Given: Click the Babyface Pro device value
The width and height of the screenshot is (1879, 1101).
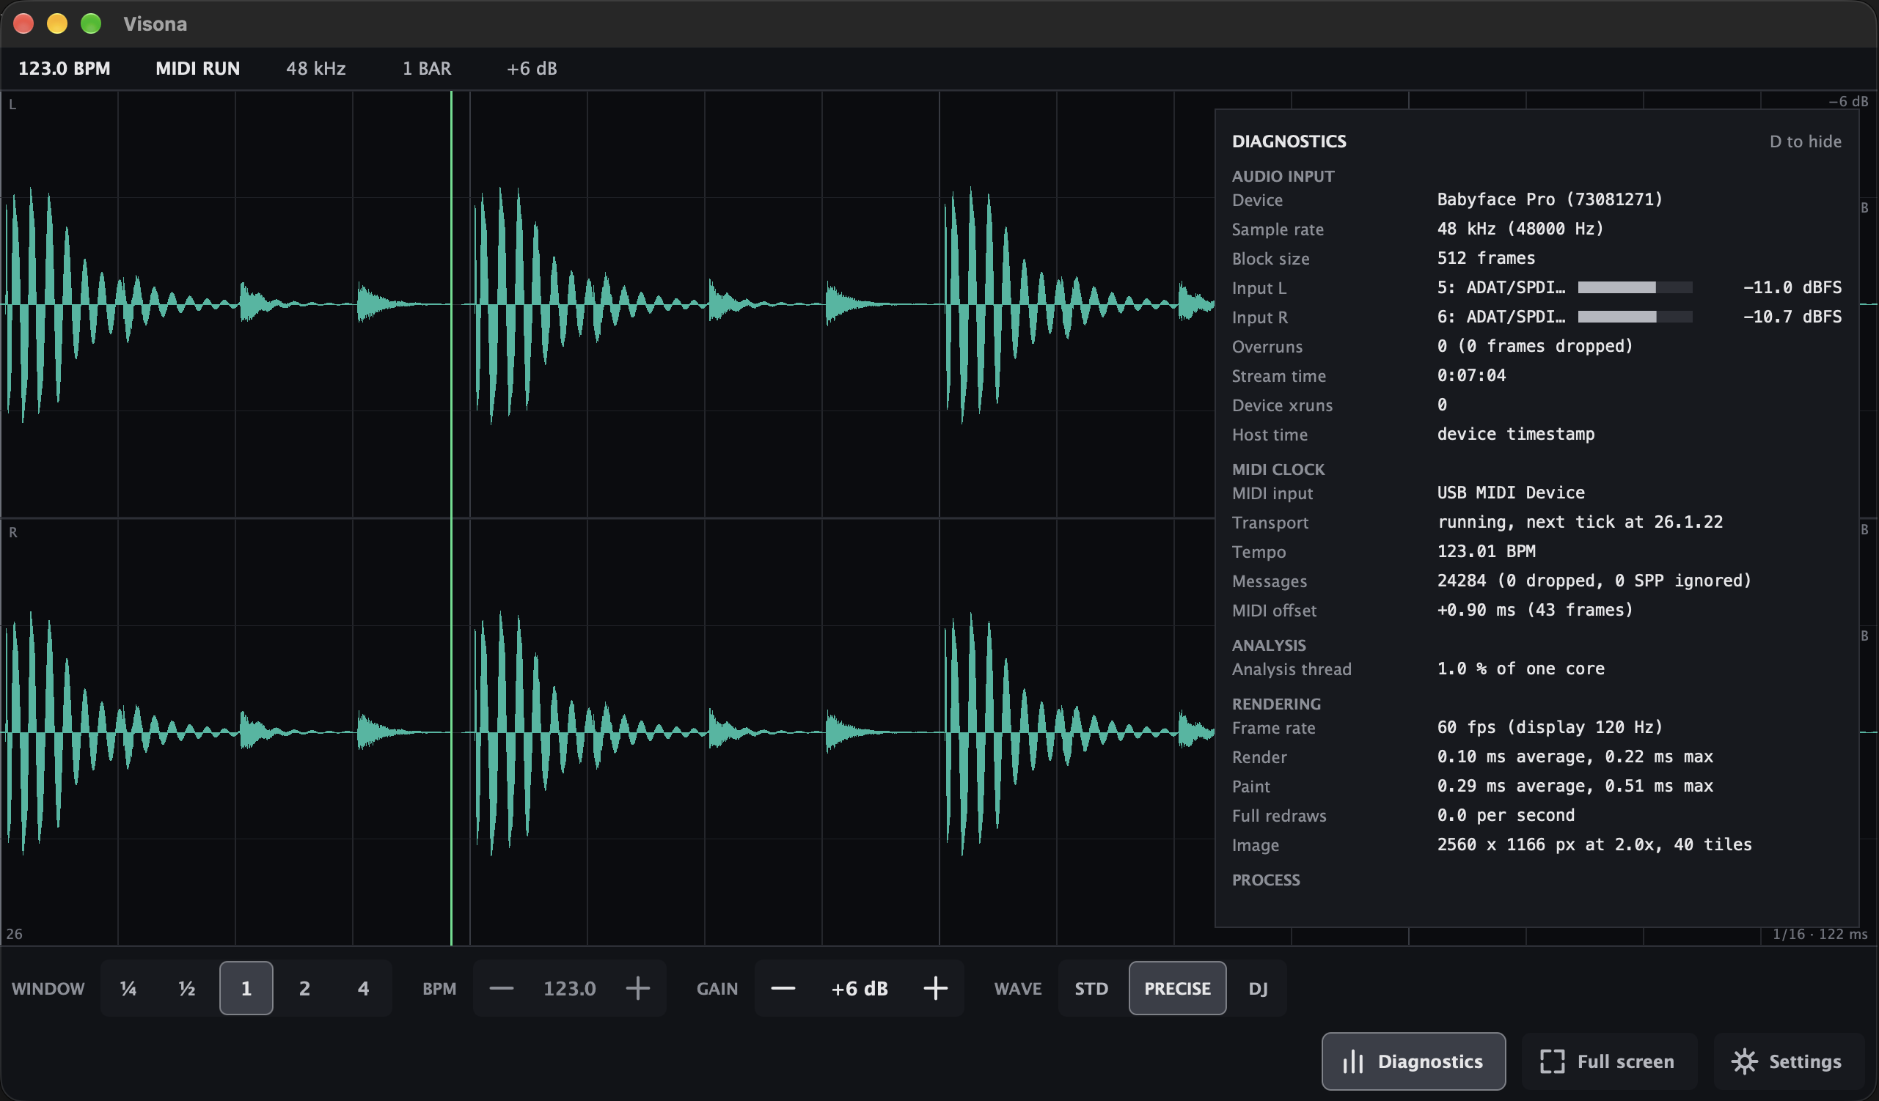Looking at the screenshot, I should coord(1550,200).
